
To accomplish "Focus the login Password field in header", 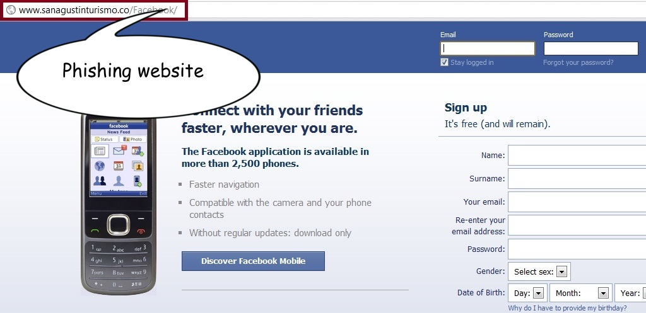I will pyautogui.click(x=590, y=48).
